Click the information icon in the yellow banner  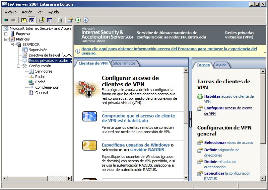[x=78, y=51]
